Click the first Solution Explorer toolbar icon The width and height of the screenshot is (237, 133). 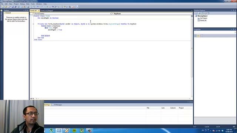[196, 13]
